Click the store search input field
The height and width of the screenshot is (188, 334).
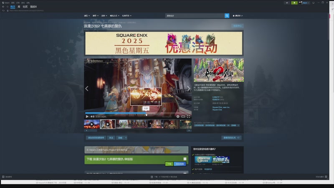coord(195,15)
